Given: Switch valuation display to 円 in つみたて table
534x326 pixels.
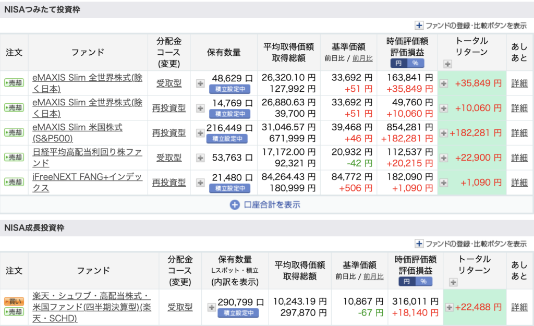Looking at the screenshot, I should (x=399, y=63).
